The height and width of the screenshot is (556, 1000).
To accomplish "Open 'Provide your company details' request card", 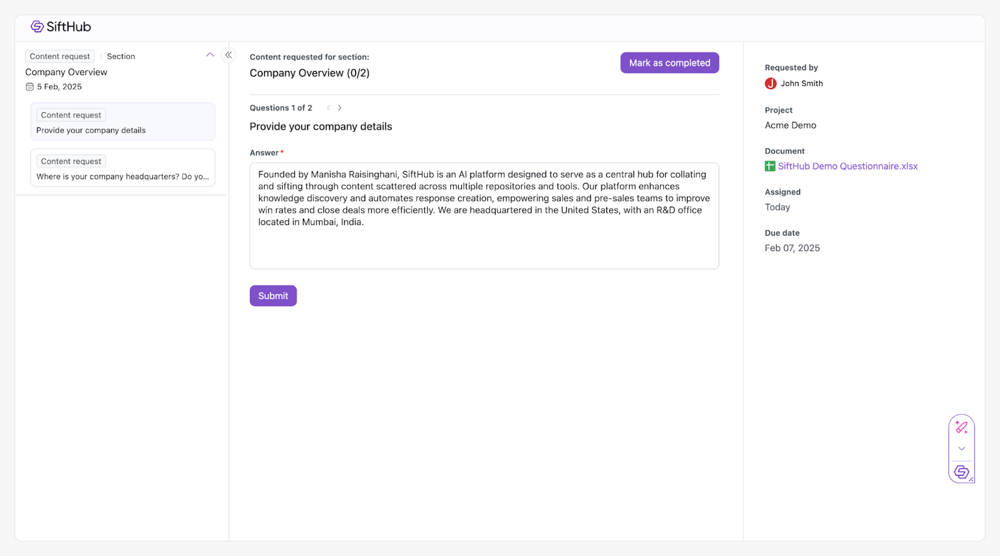I will [123, 122].
